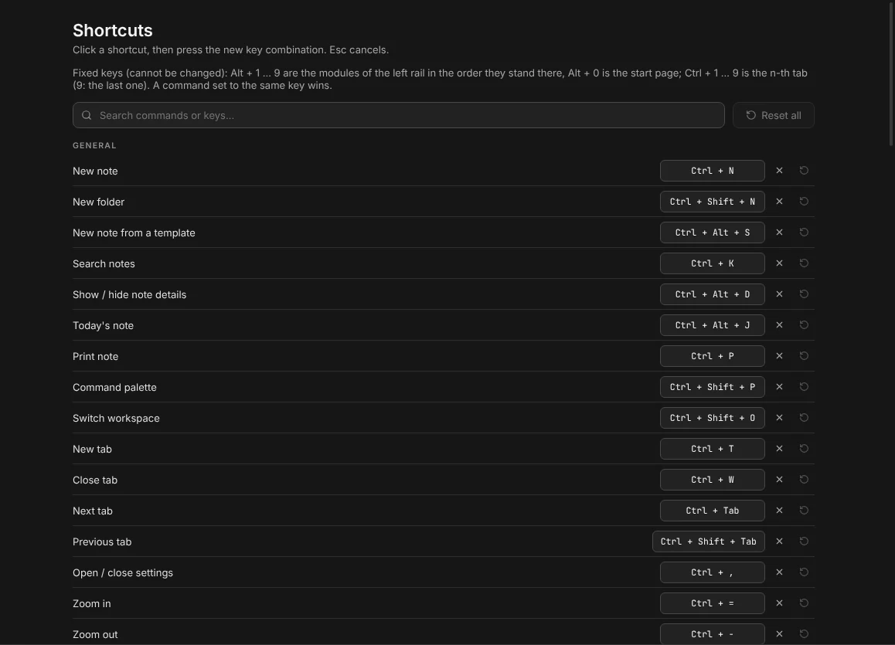Clear the Zoom out shortcut

(x=779, y=634)
